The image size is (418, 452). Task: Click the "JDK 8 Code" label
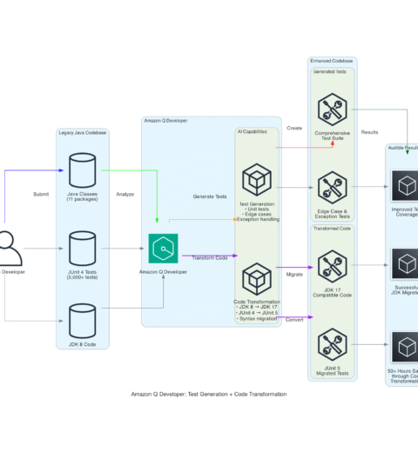pyautogui.click(x=82, y=344)
